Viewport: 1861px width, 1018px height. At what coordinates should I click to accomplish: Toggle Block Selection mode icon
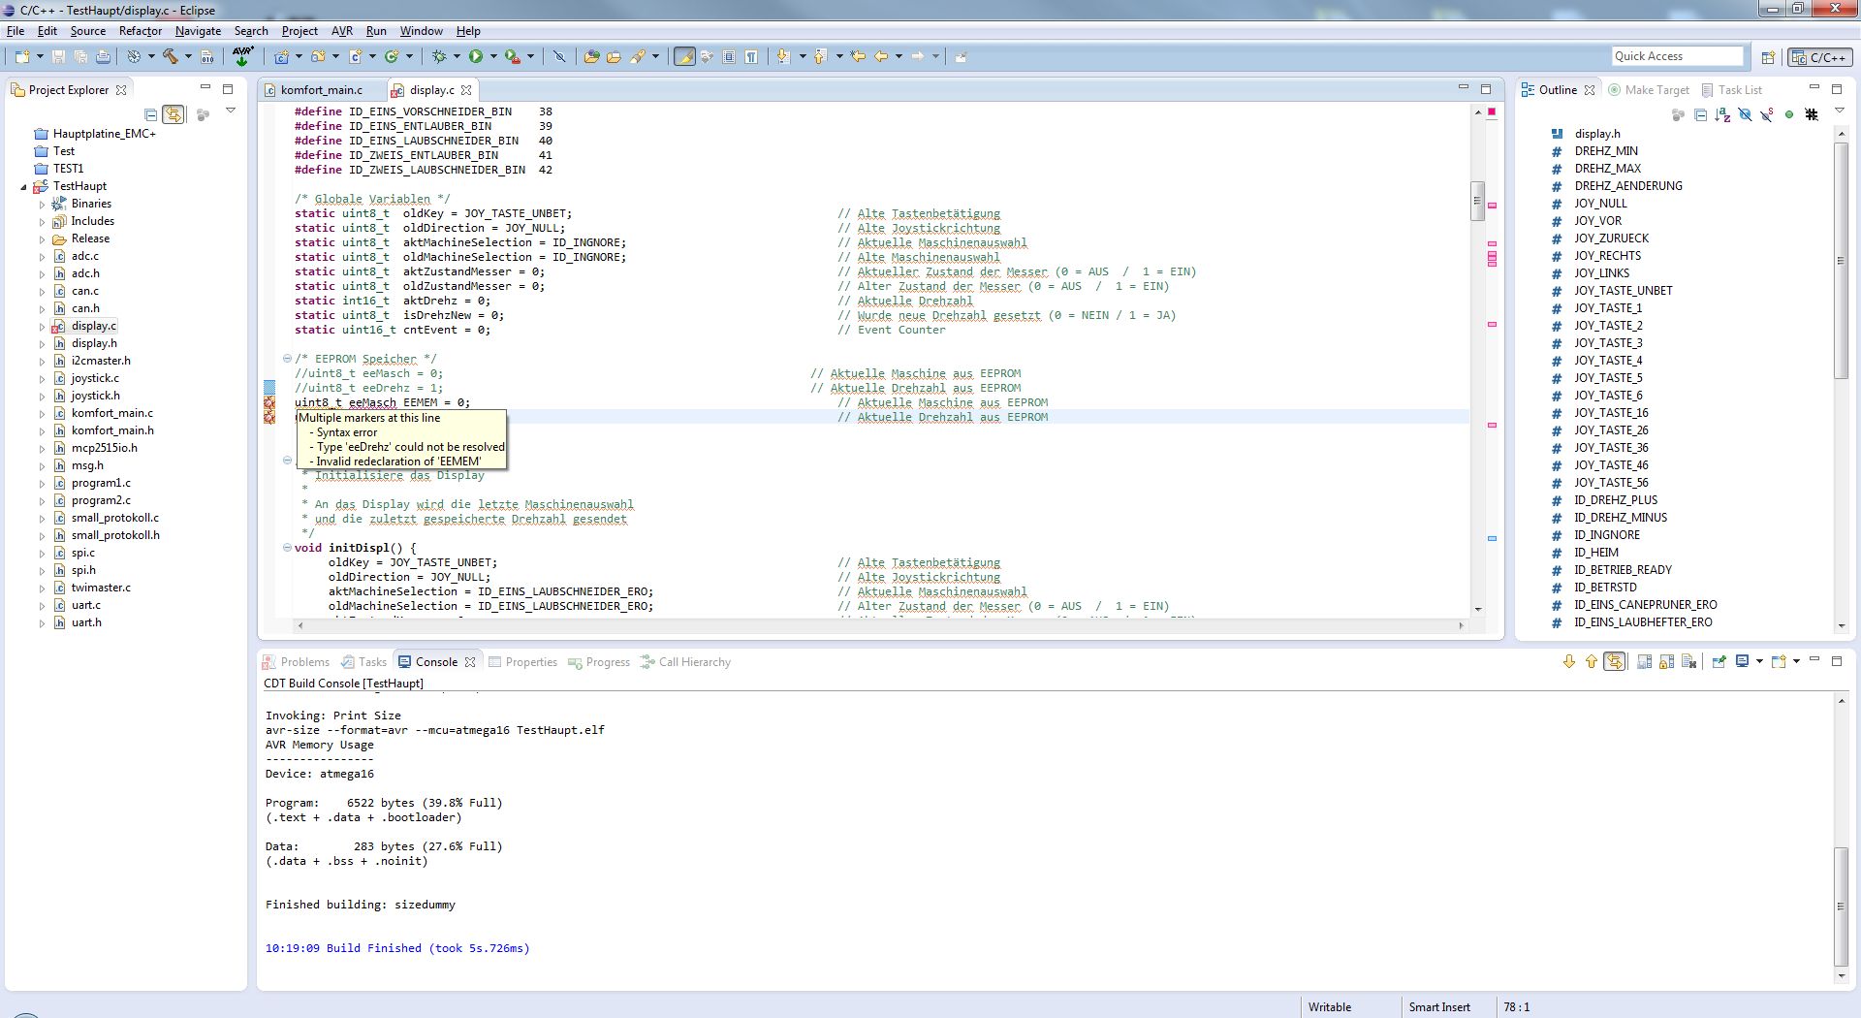(x=729, y=56)
